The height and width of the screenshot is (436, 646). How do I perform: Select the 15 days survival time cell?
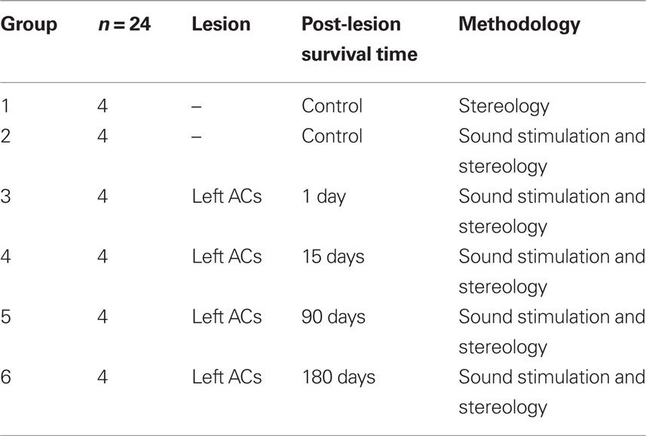[x=333, y=256]
